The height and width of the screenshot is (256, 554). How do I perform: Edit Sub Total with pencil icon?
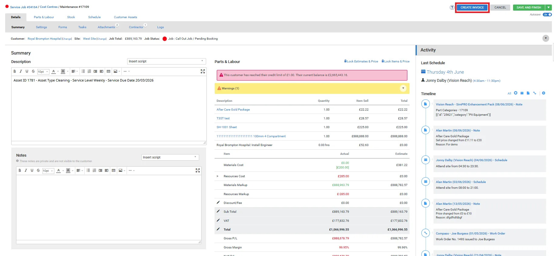[218, 211]
